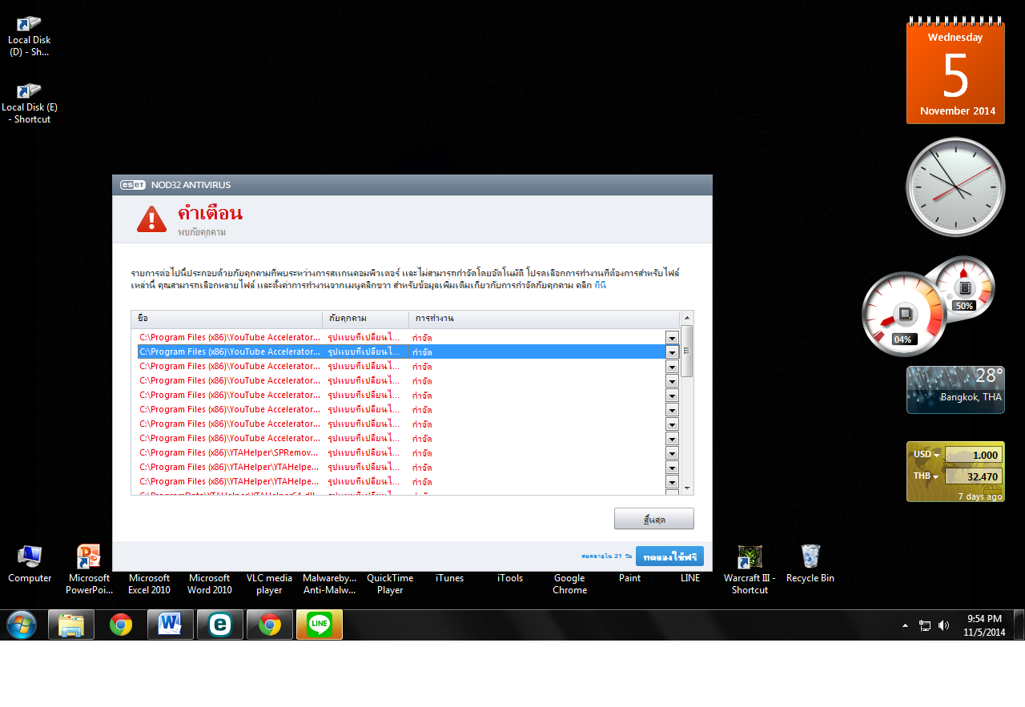Click the highlighted YouTube Accelerator threat row
This screenshot has height=707, width=1025.
pyautogui.click(x=408, y=352)
